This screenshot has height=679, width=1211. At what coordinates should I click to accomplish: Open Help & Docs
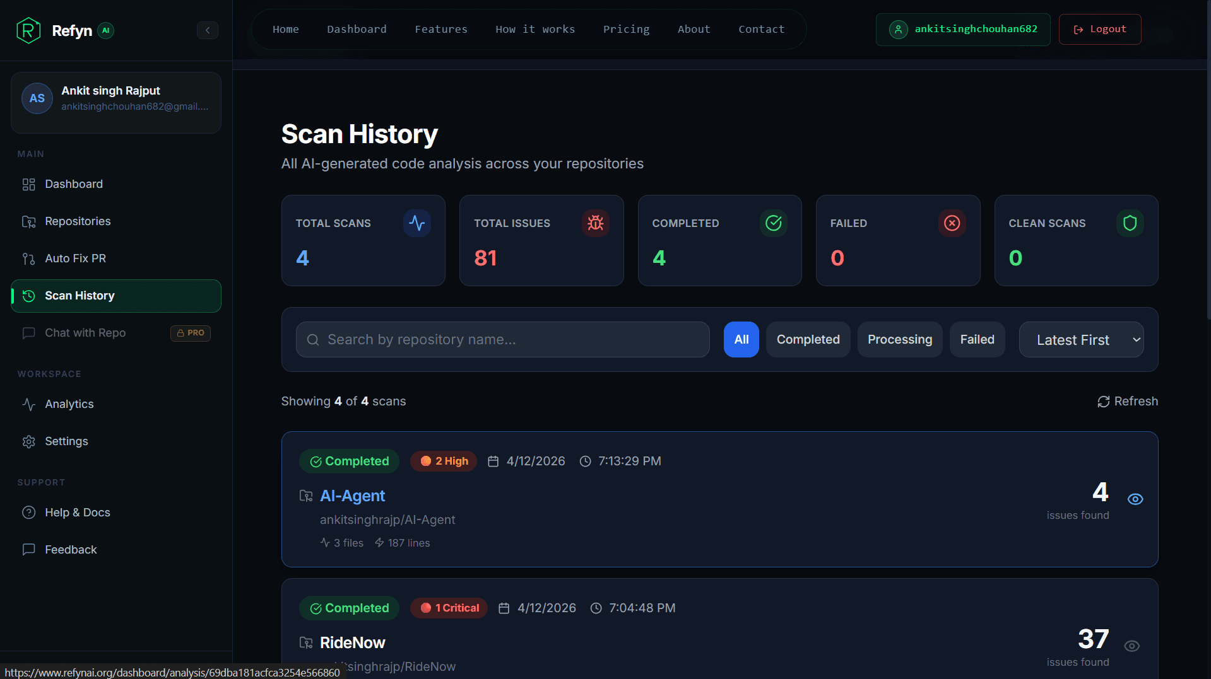pos(77,513)
